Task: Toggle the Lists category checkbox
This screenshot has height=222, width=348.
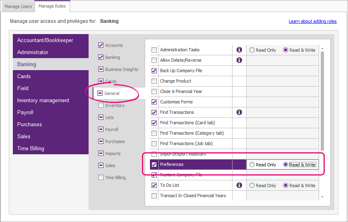Action: 101,117
